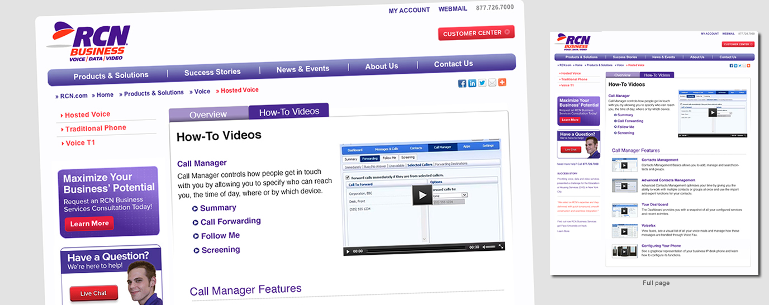Open News & Events in the large view navigation
Viewport: 769px width, 305px height.
303,69
